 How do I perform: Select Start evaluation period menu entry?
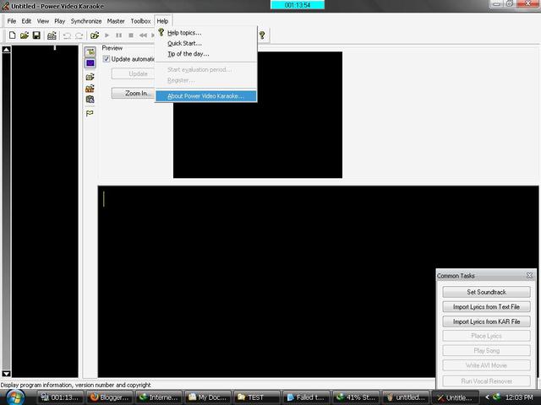(206, 69)
